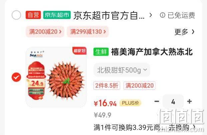Open the 京东超市官方自营 store page
The image size is (207, 135).
pos(109,15)
